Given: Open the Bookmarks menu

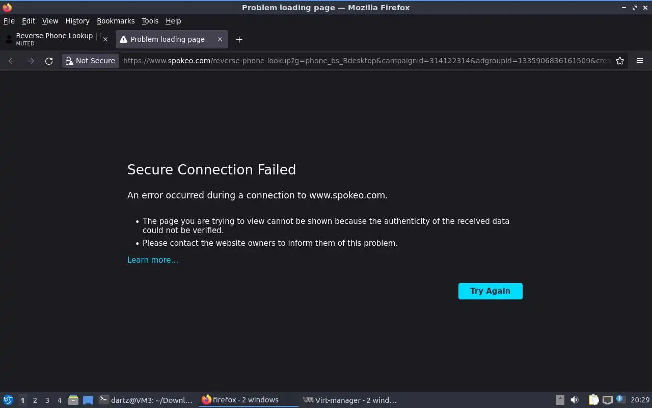Looking at the screenshot, I should click(116, 21).
